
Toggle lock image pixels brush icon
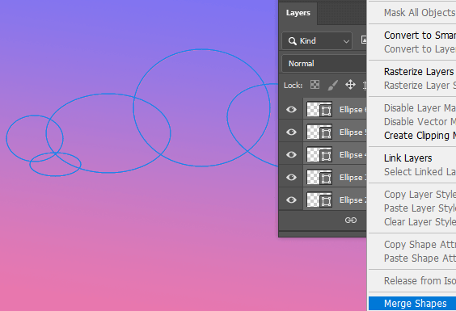(332, 85)
